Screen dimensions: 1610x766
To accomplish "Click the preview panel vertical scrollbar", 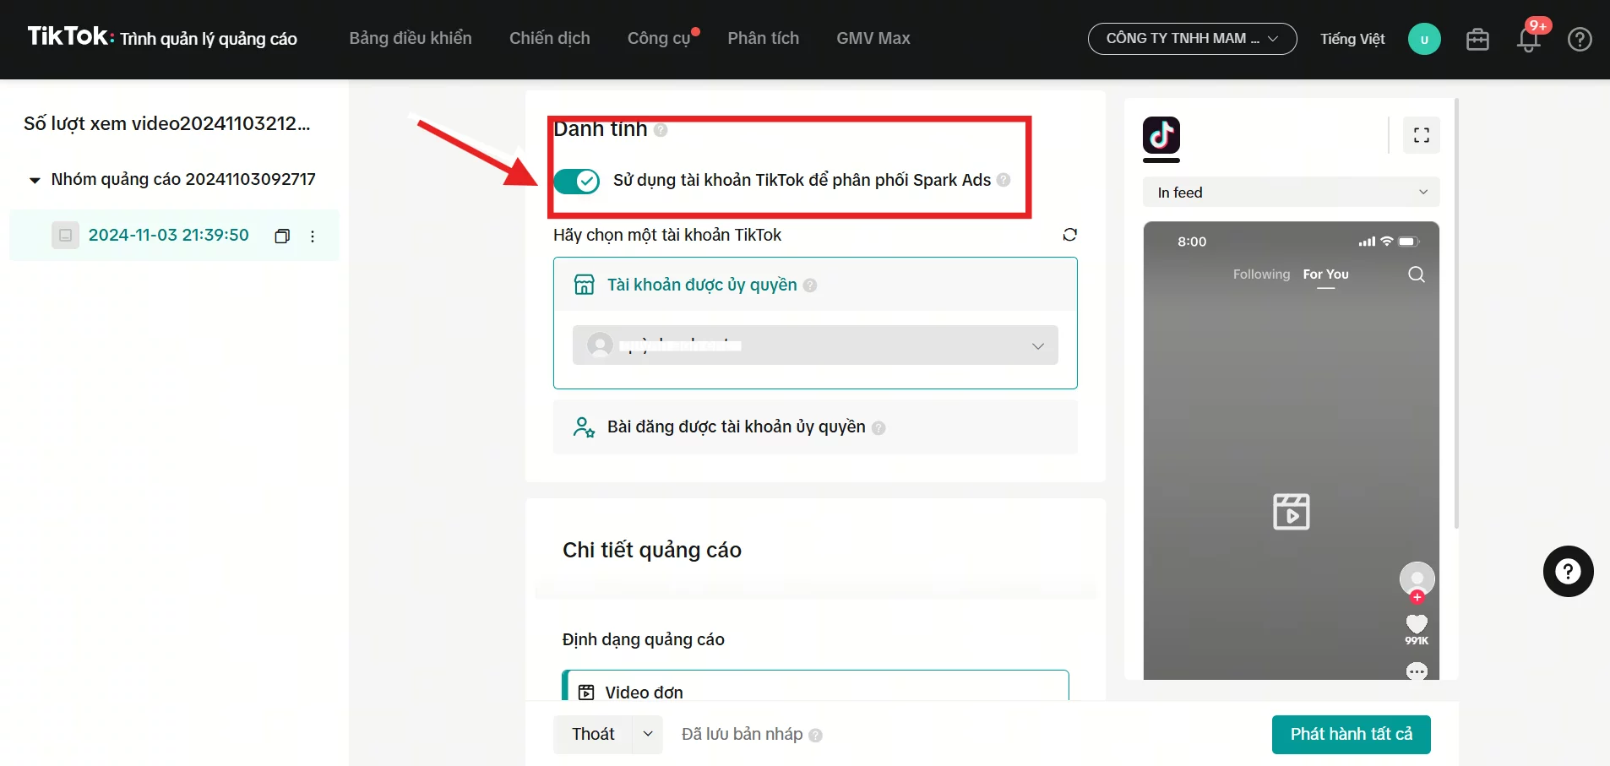I will [x=1455, y=314].
